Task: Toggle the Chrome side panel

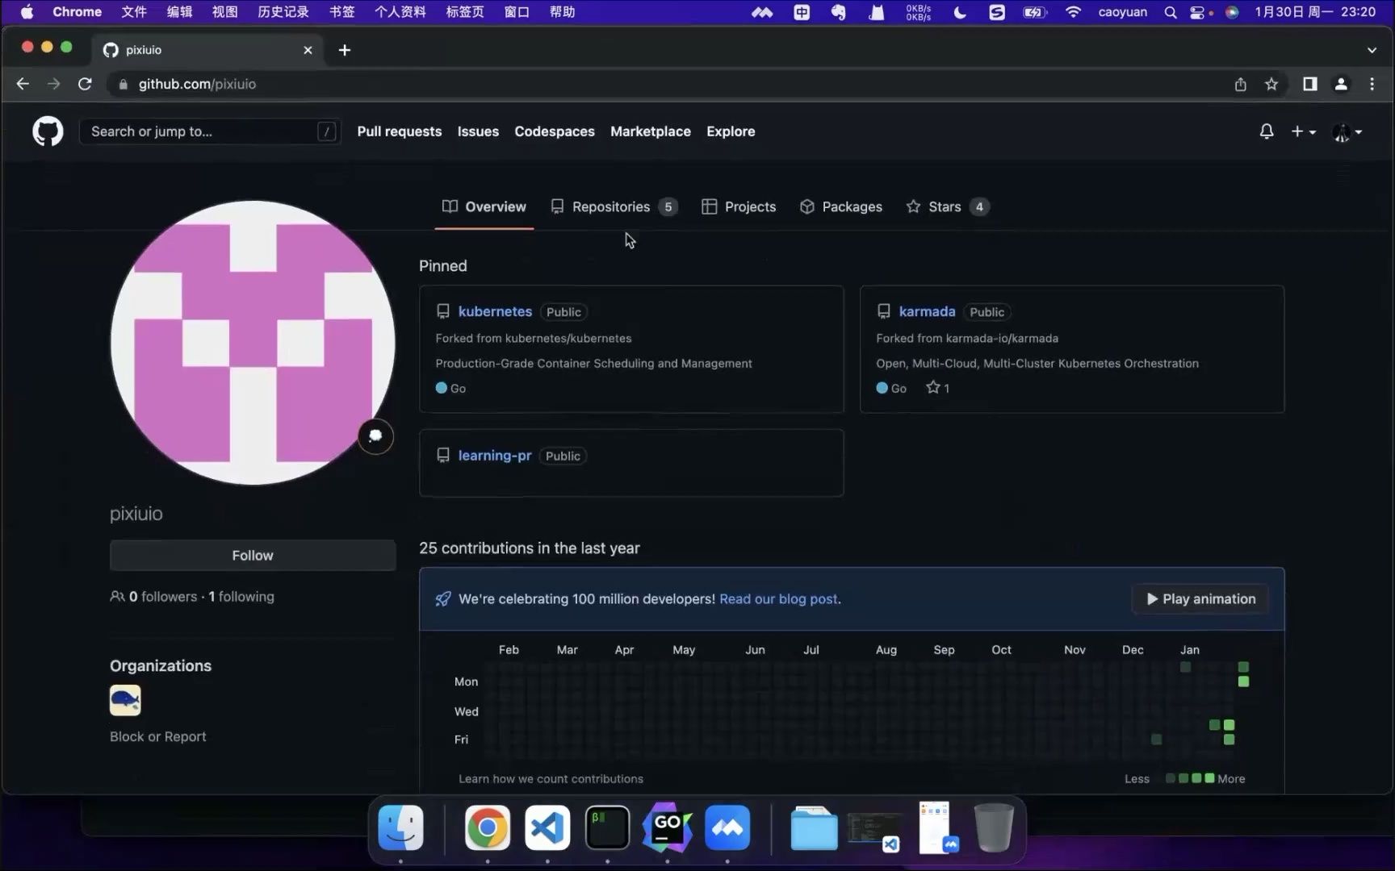Action: point(1310,84)
